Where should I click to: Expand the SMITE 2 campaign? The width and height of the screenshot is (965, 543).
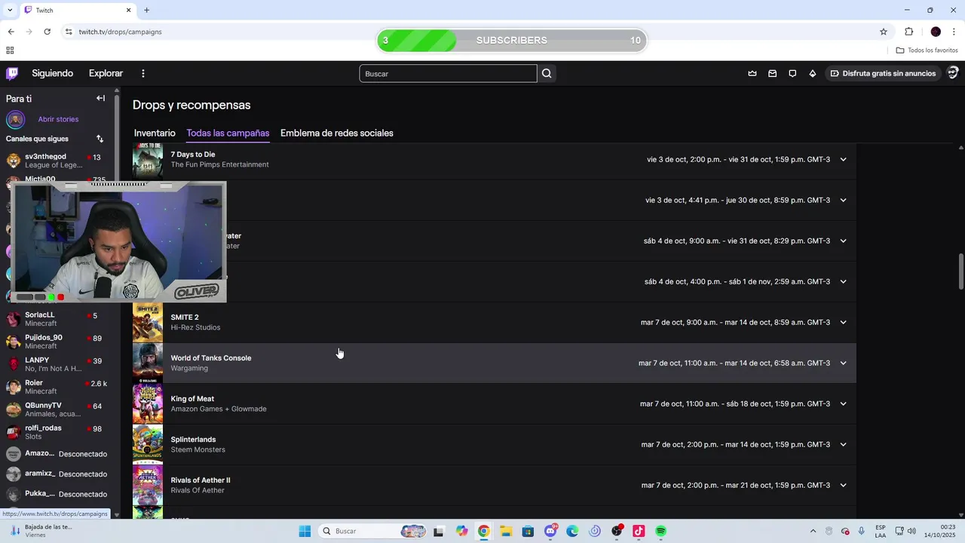coord(843,322)
